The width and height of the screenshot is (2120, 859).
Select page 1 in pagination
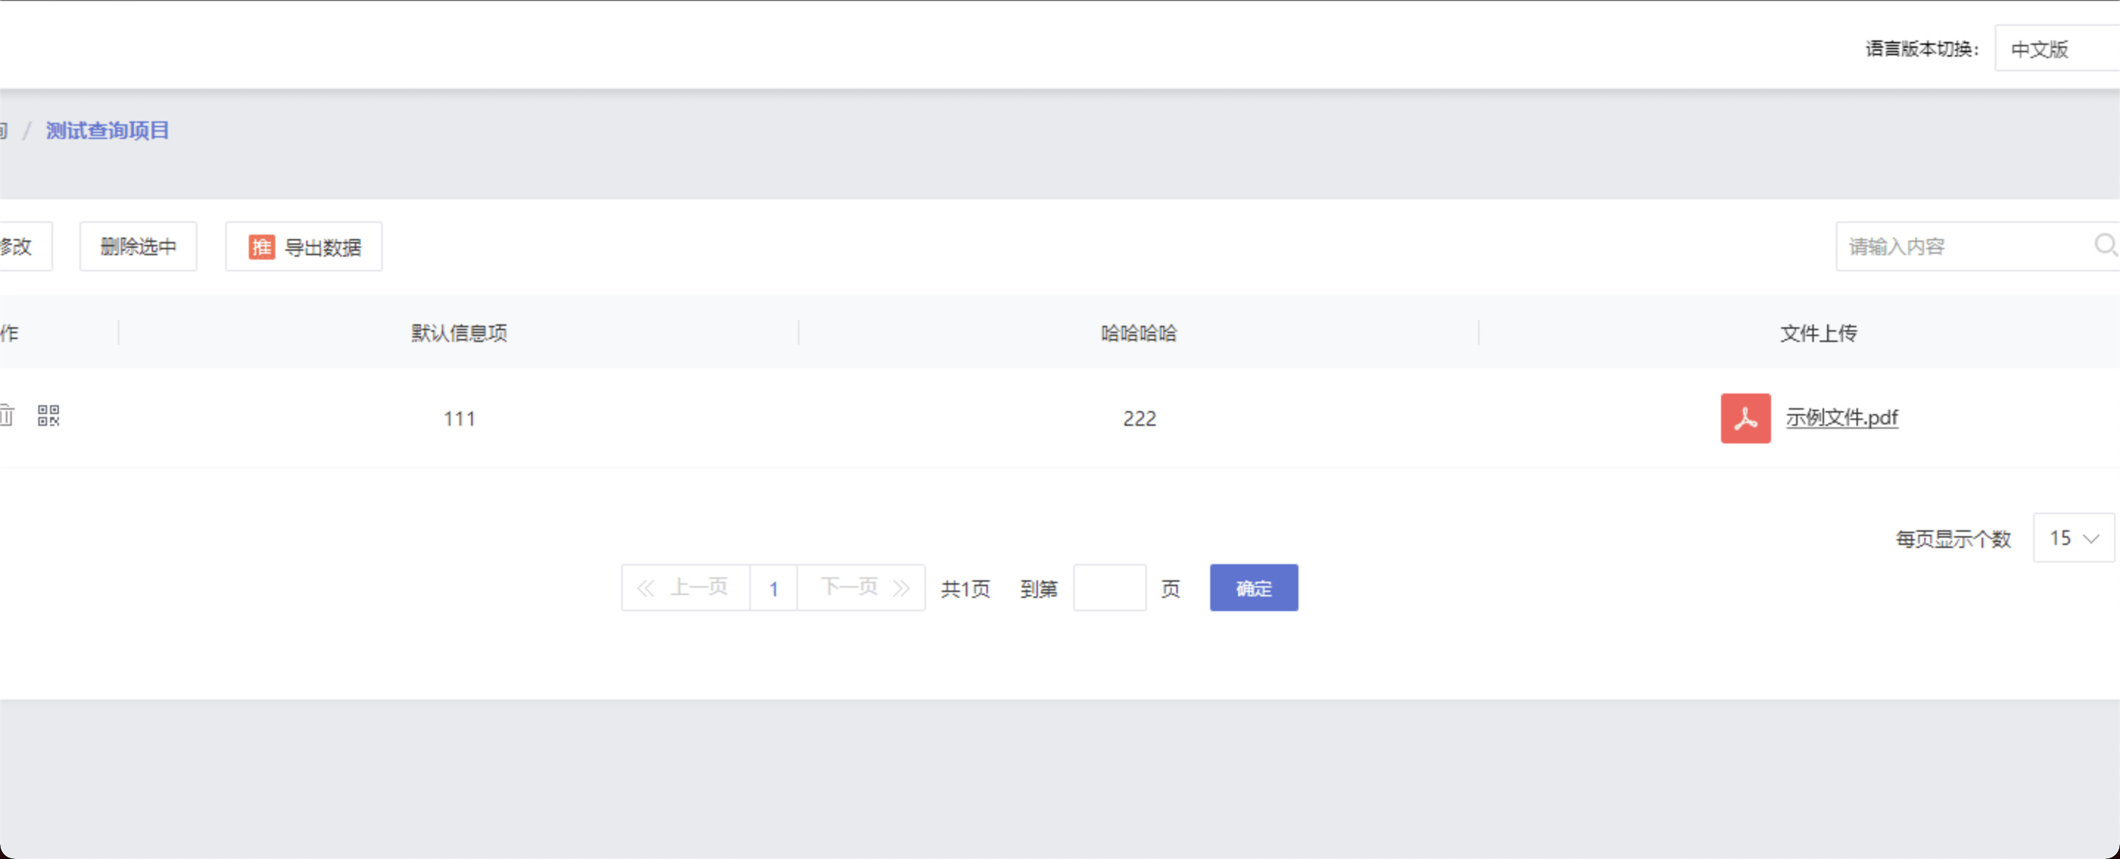(773, 588)
